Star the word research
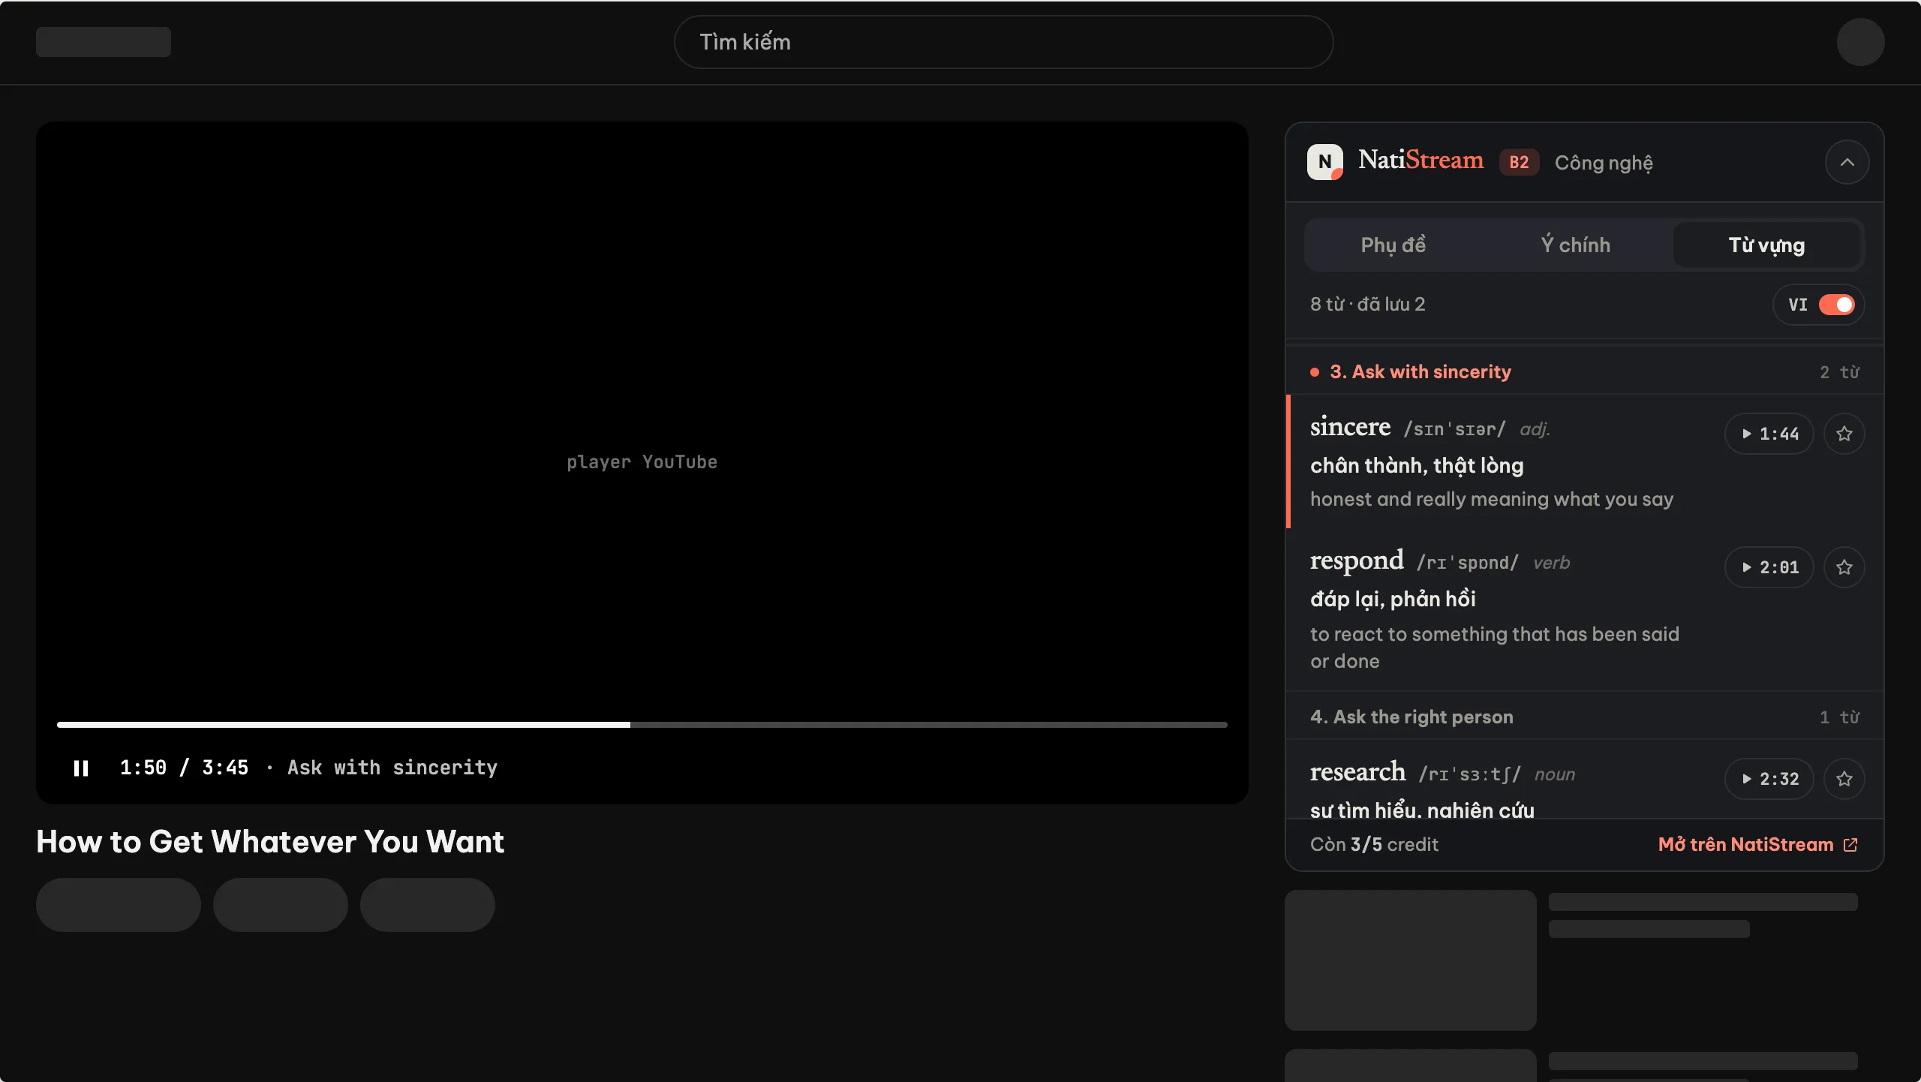1921x1082 pixels. 1844,779
